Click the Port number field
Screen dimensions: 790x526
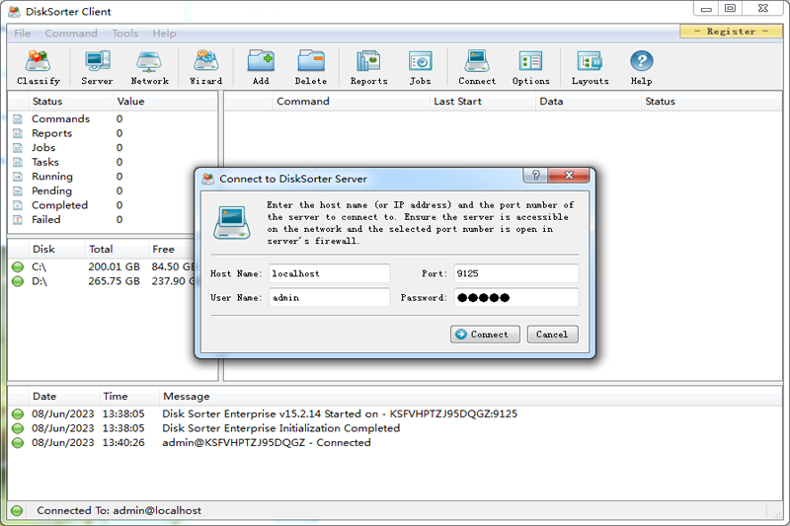[515, 273]
